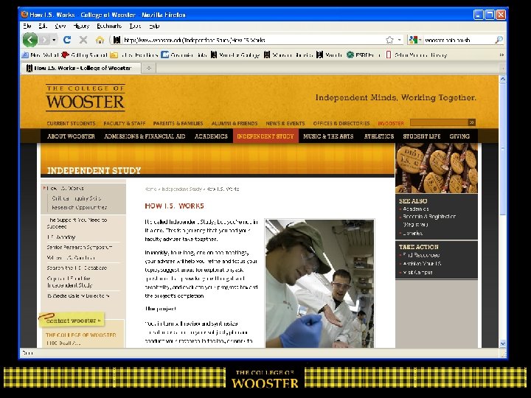Click Independent Study in the breadcrumb
Viewport: 531px width, 398px height.
[x=182, y=189]
